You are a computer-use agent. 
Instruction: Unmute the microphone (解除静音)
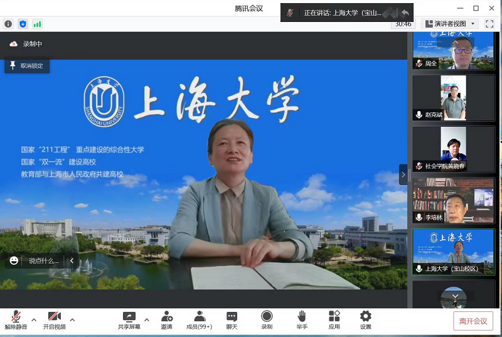click(16, 319)
